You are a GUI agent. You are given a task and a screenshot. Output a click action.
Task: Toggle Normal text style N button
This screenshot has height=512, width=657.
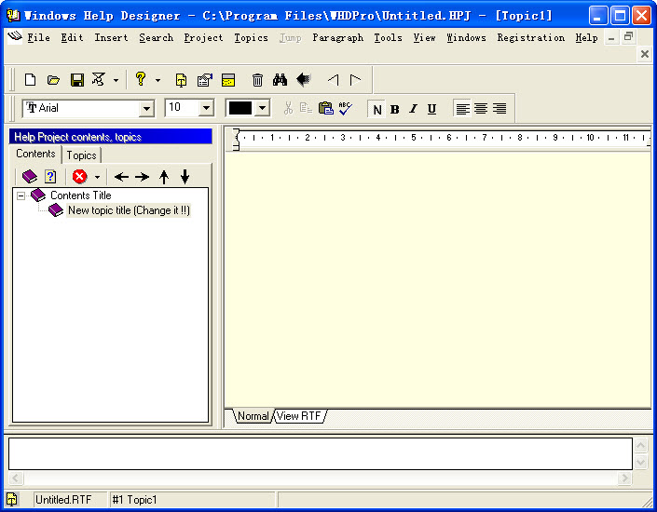click(376, 110)
